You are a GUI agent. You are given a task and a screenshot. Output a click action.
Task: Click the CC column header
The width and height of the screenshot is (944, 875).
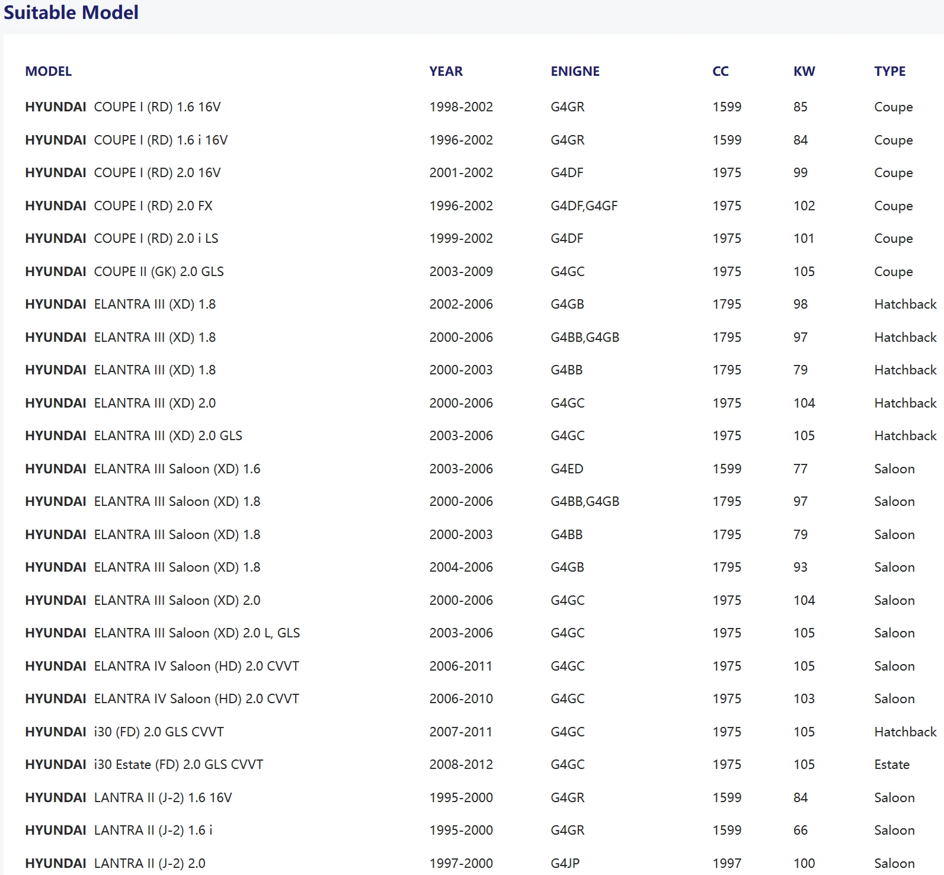720,71
